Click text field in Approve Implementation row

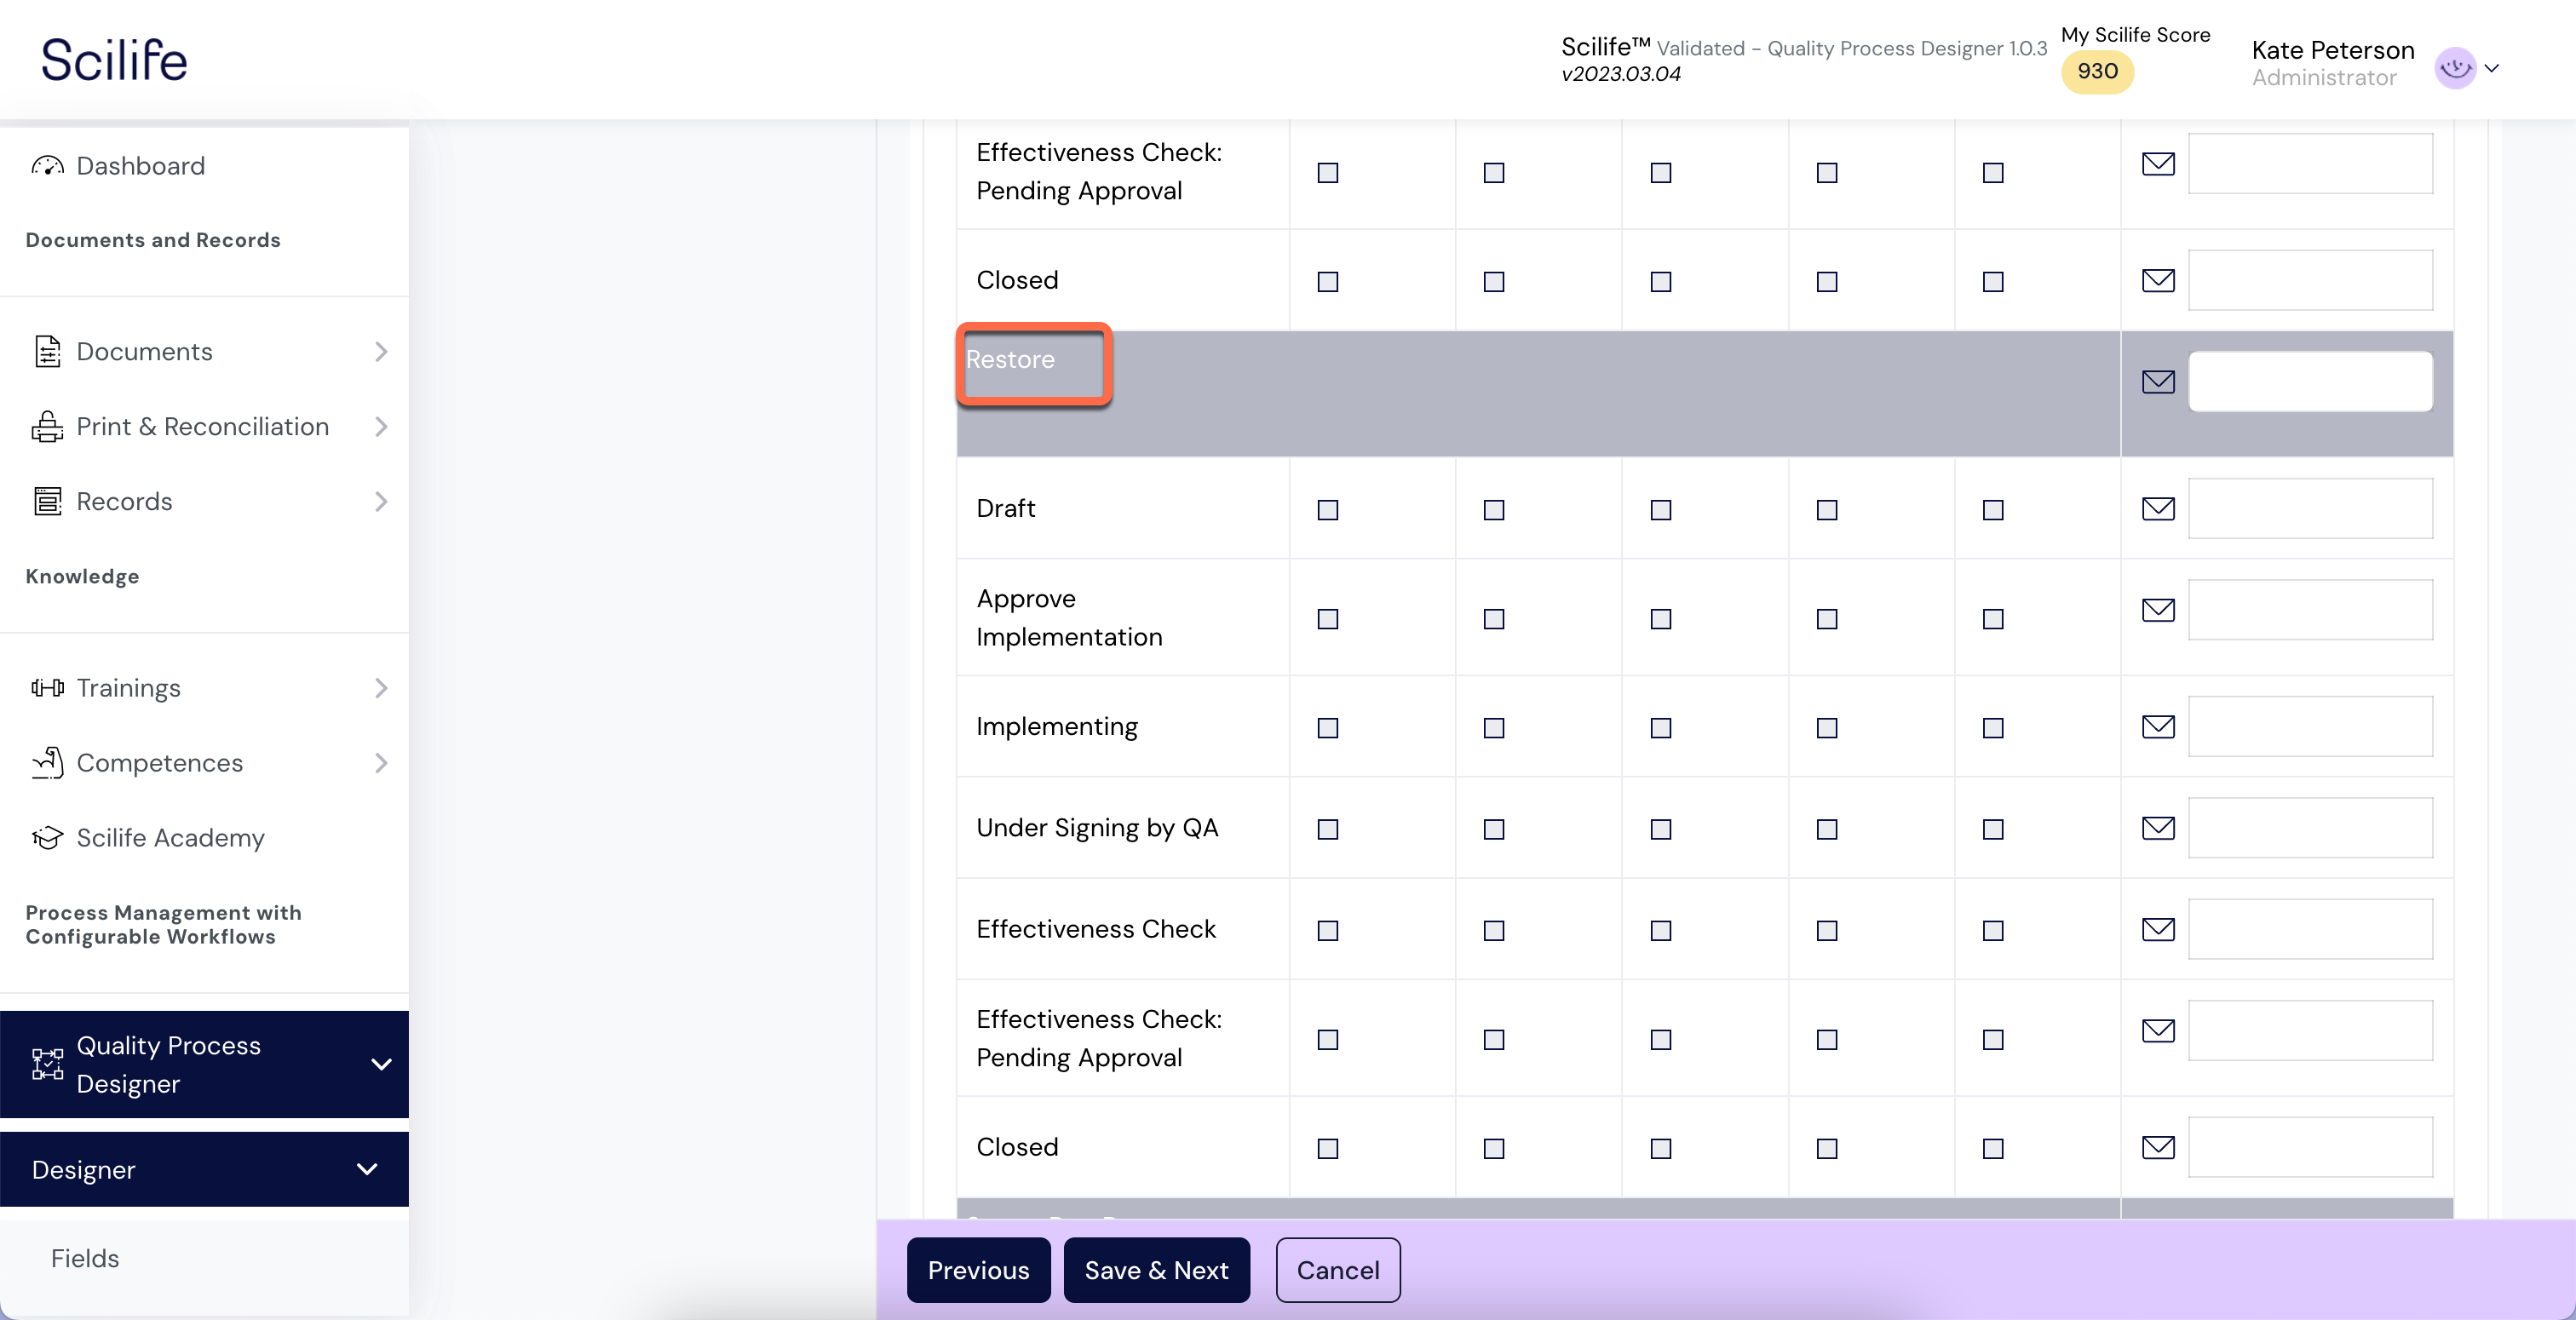coord(2310,609)
